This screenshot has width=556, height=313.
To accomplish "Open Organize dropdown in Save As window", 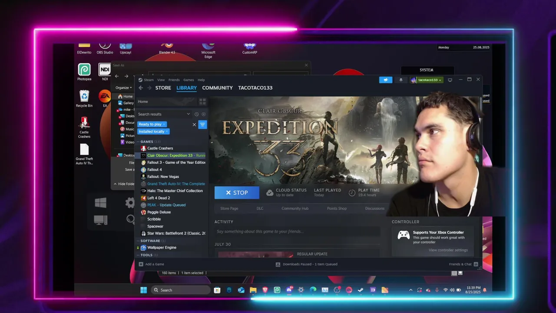I will coord(124,88).
